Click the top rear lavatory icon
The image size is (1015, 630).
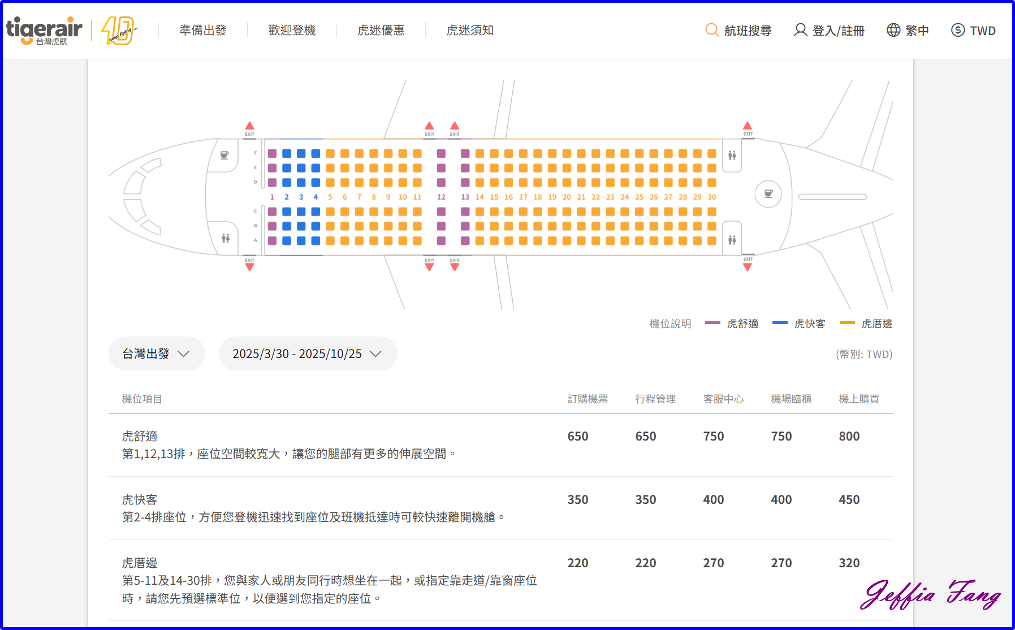[732, 155]
